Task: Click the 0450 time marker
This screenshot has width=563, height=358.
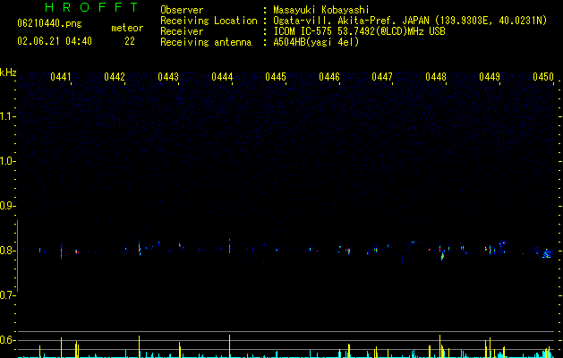Action: pyautogui.click(x=543, y=76)
